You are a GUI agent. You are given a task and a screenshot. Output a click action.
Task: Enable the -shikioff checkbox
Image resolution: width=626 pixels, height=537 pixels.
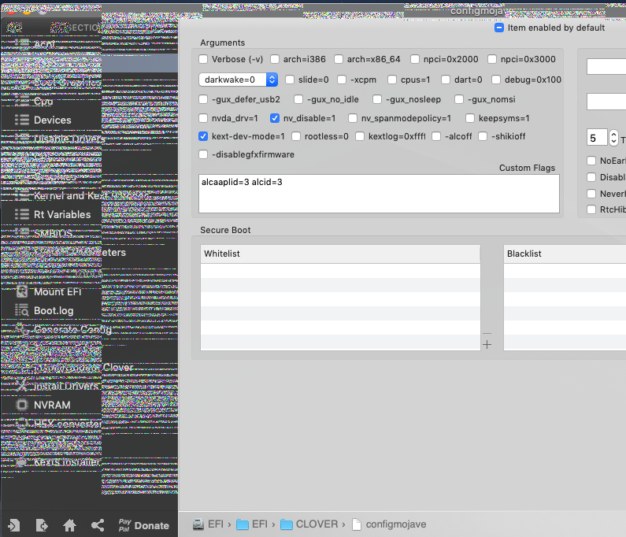[x=483, y=136]
